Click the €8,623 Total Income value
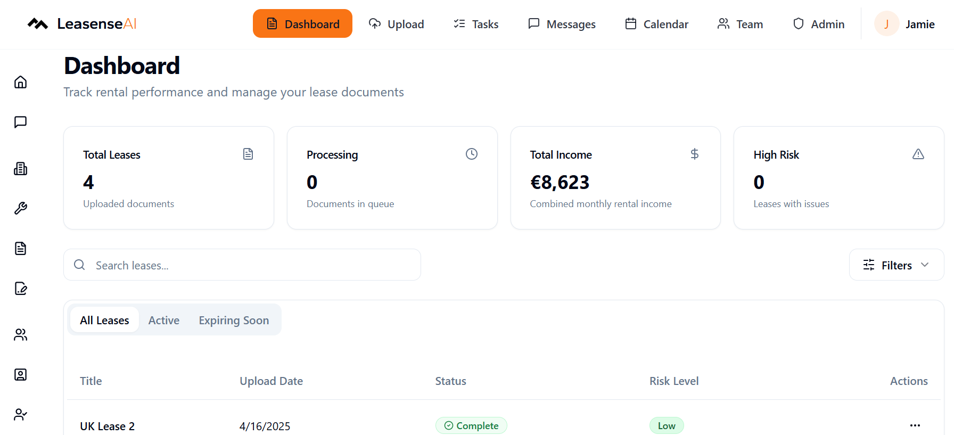Screen dimensions: 954x435 point(560,183)
